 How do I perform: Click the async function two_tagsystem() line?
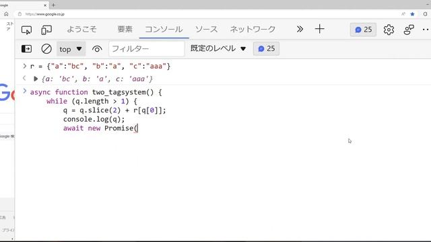click(96, 92)
